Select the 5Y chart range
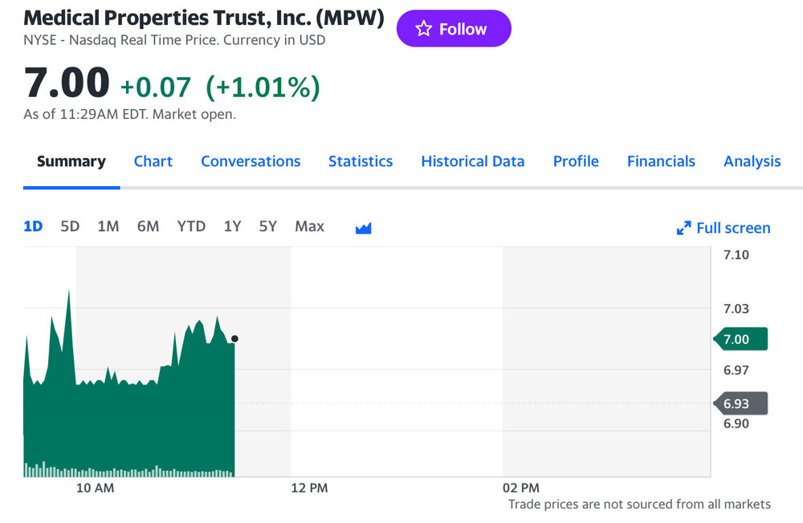The image size is (803, 523). [x=267, y=226]
